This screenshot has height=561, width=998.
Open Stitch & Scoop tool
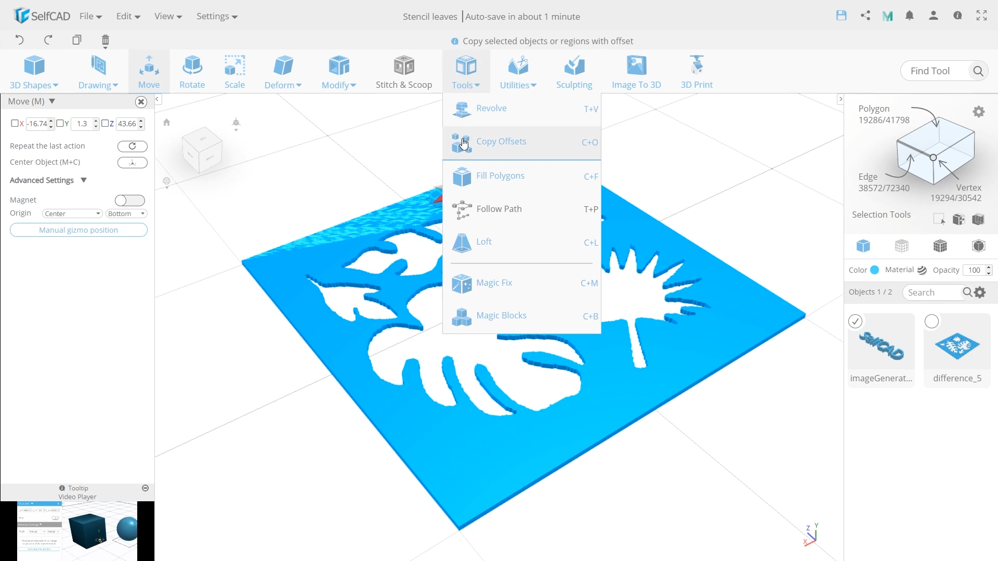coord(404,72)
